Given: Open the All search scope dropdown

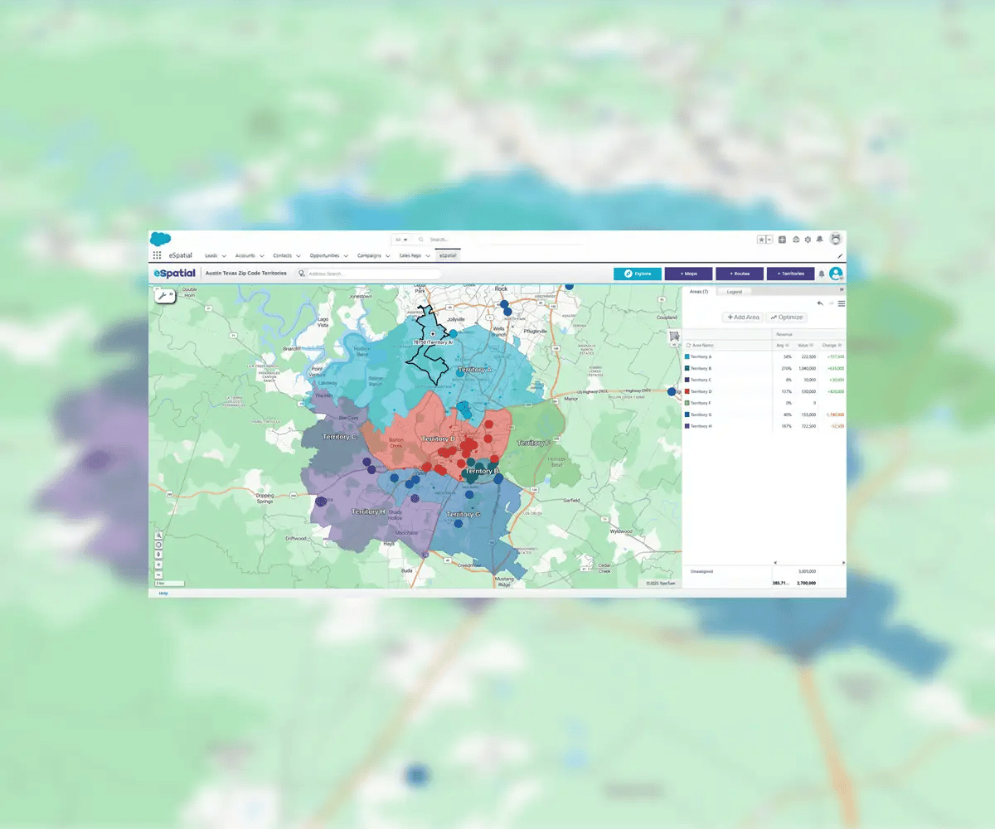Looking at the screenshot, I should 400,240.
